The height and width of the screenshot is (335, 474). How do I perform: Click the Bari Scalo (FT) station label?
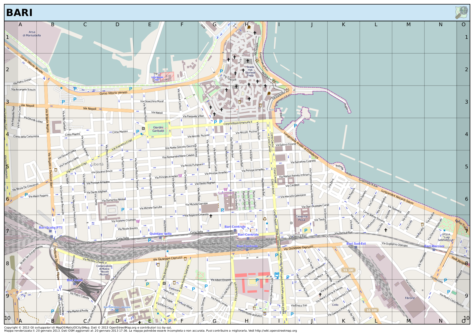click(50, 227)
